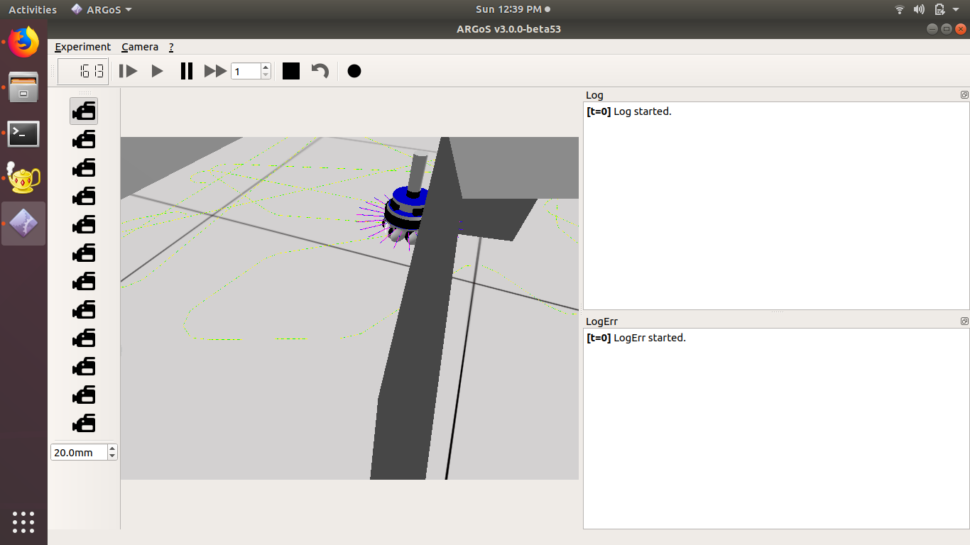Viewport: 970px width, 545px height.
Task: Increase the camera focal length value
Action: pos(112,448)
